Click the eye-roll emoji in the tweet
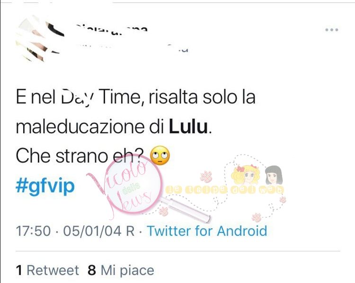 (160, 155)
